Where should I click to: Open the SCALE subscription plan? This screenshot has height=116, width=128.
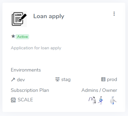[25, 100]
